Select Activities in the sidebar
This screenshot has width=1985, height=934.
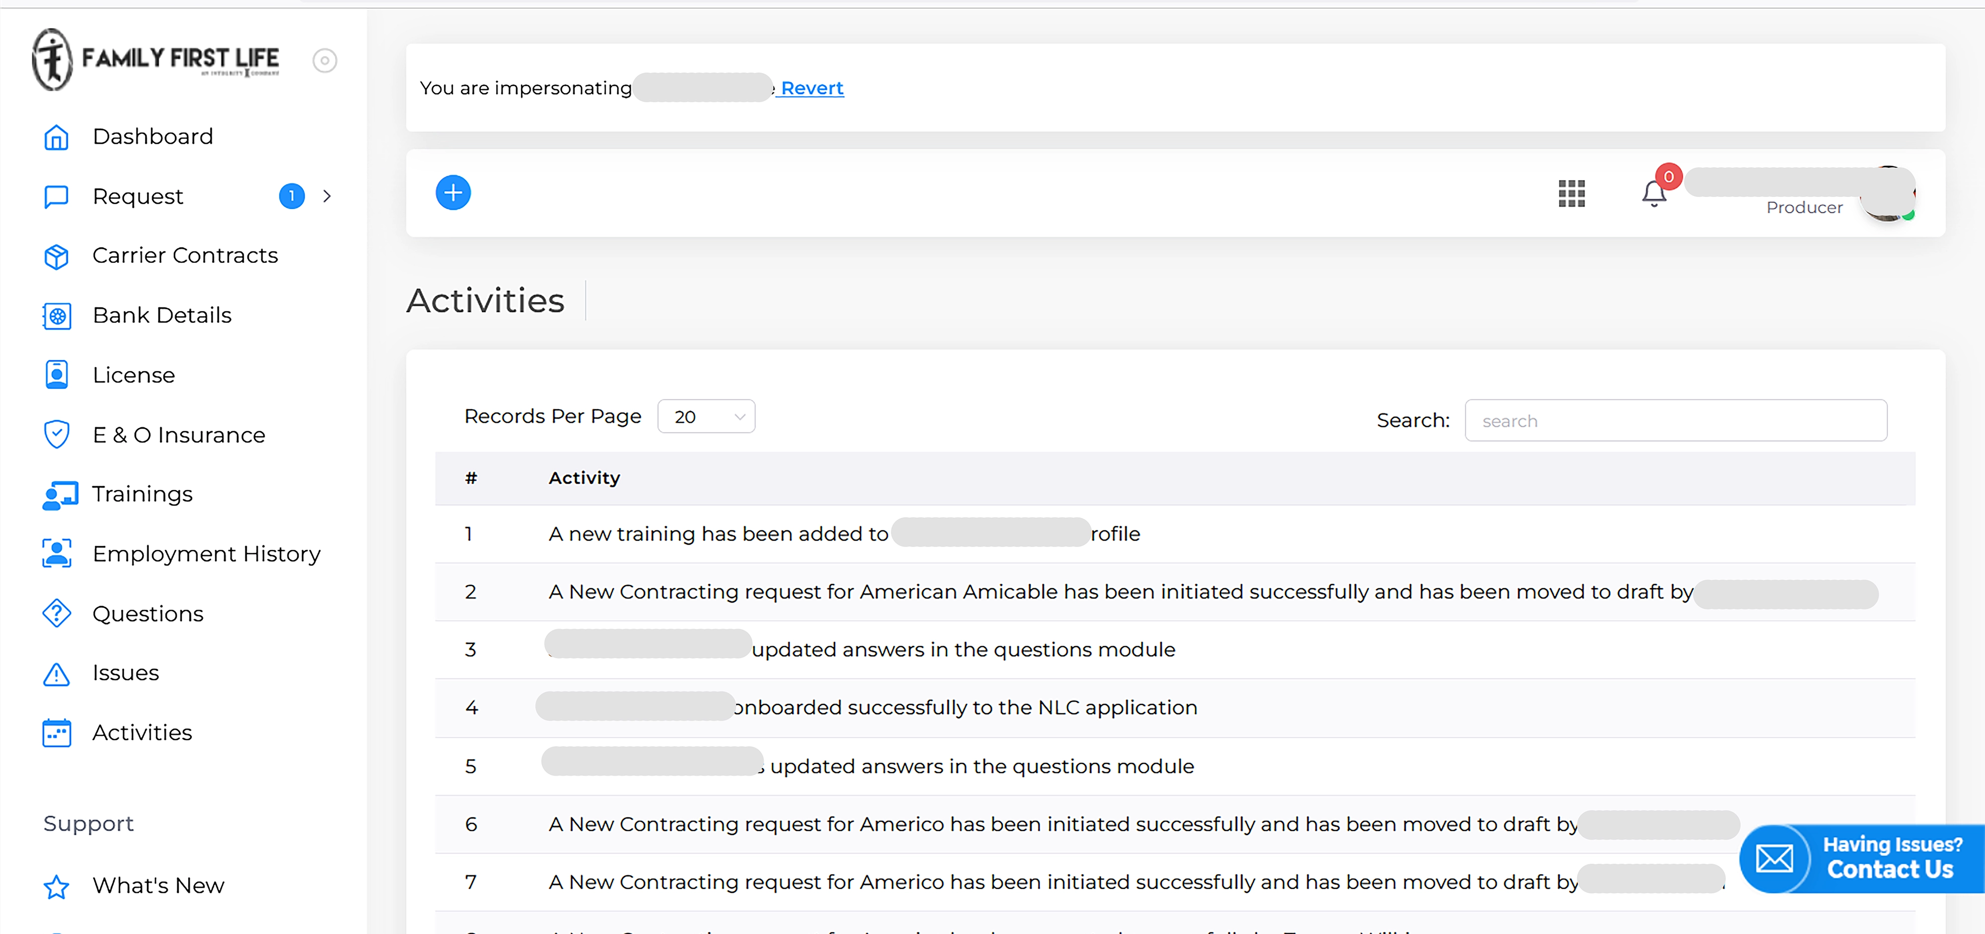click(142, 732)
